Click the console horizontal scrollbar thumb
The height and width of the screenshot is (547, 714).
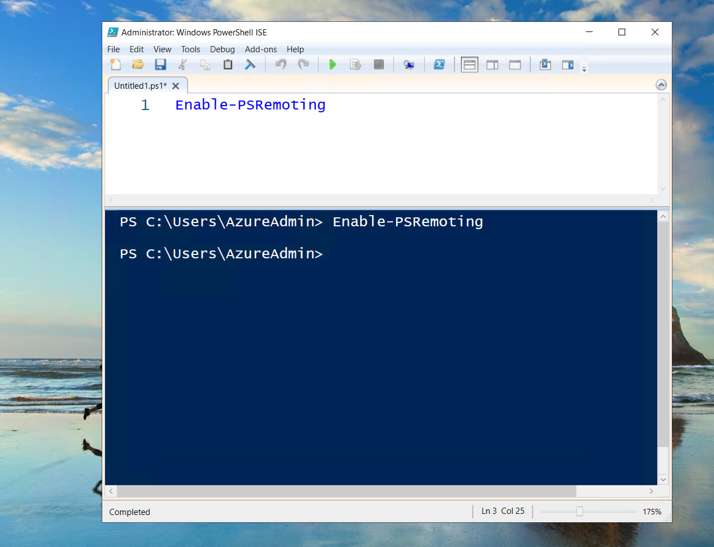pyautogui.click(x=347, y=491)
